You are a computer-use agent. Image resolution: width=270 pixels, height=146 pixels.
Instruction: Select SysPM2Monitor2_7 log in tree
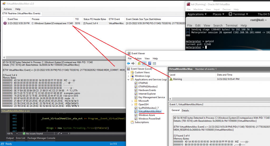pos(148,108)
